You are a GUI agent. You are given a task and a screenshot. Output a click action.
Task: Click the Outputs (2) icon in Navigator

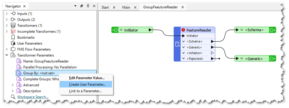click(x=13, y=20)
